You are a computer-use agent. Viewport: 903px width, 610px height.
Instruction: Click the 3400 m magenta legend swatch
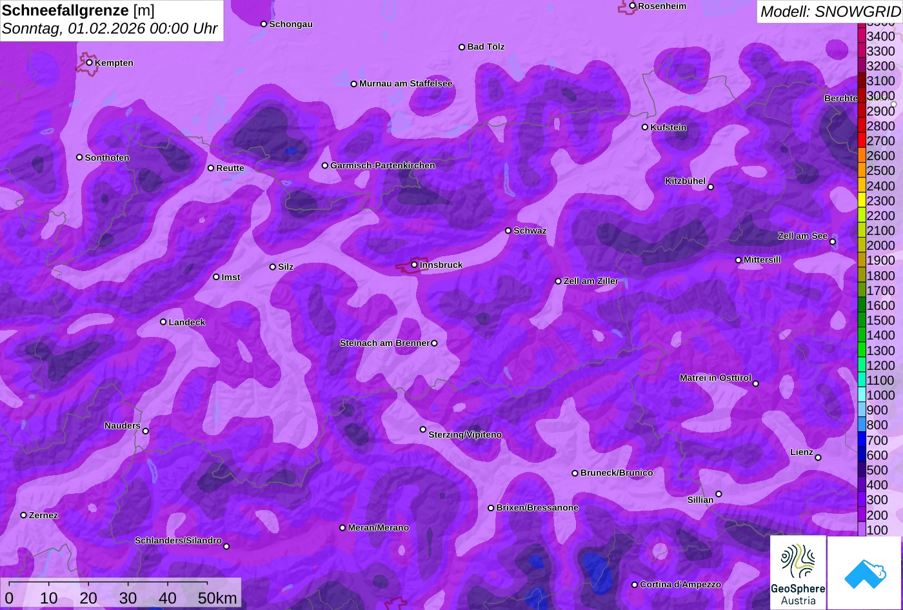click(x=862, y=36)
